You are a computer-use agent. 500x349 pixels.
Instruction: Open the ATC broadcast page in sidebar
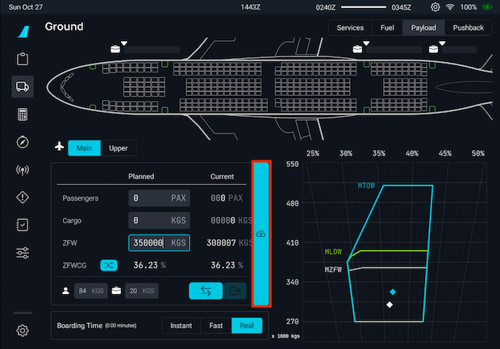point(23,170)
